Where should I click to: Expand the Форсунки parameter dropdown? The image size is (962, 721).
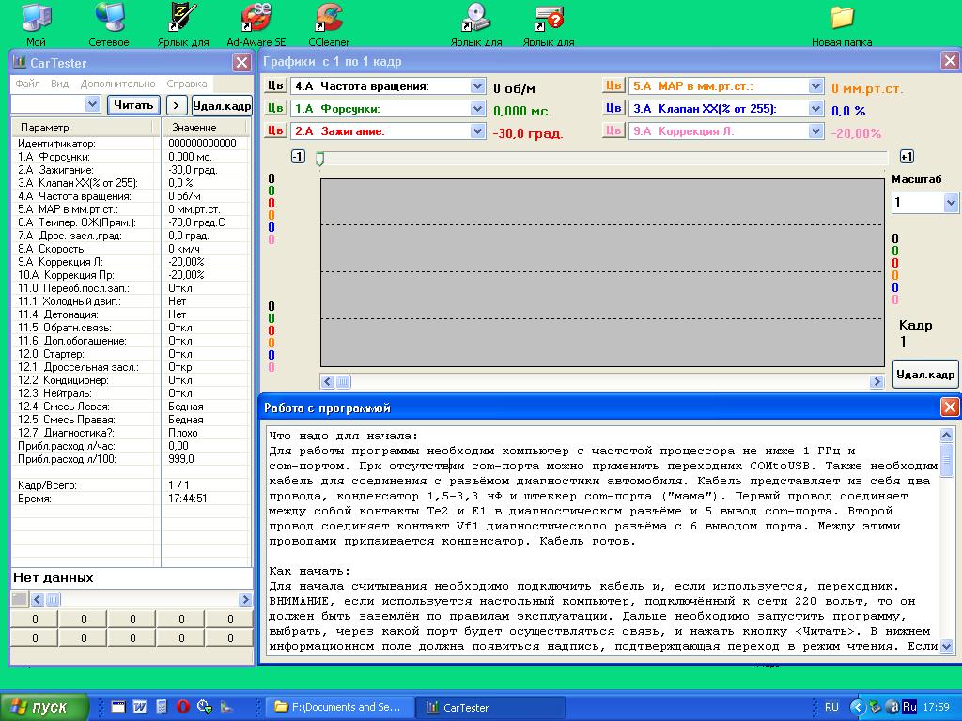(477, 109)
